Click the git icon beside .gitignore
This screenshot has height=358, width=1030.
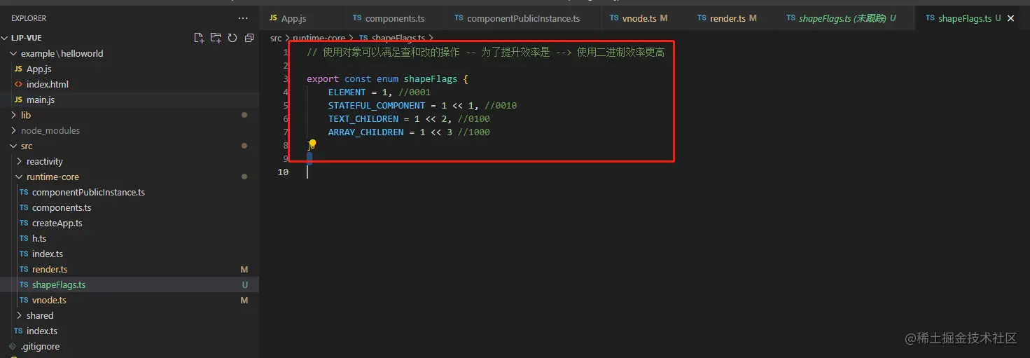pos(13,346)
